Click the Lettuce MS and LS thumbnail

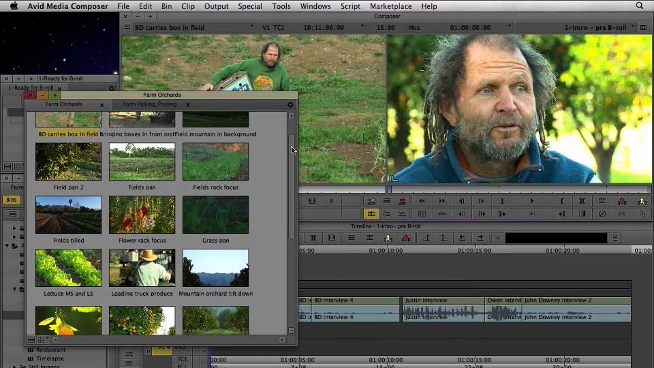[68, 267]
